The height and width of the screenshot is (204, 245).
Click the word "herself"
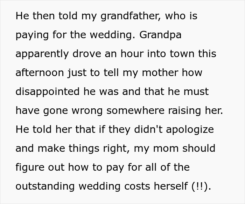[x=171, y=186]
